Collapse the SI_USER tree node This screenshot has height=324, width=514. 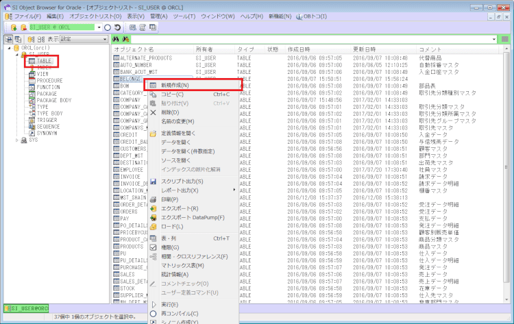[x=17, y=54]
